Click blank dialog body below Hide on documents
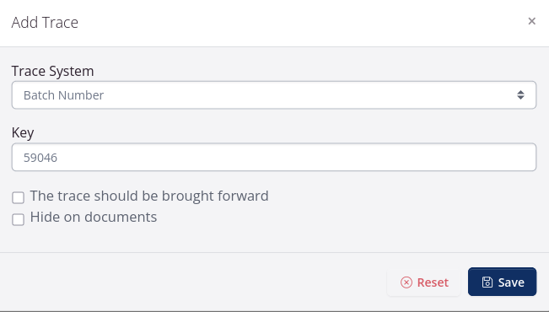549x312 pixels. coord(274,239)
